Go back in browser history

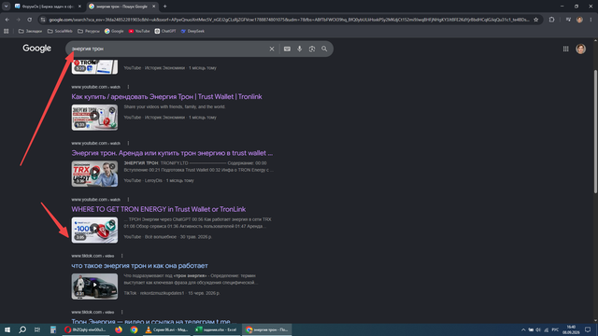7,20
